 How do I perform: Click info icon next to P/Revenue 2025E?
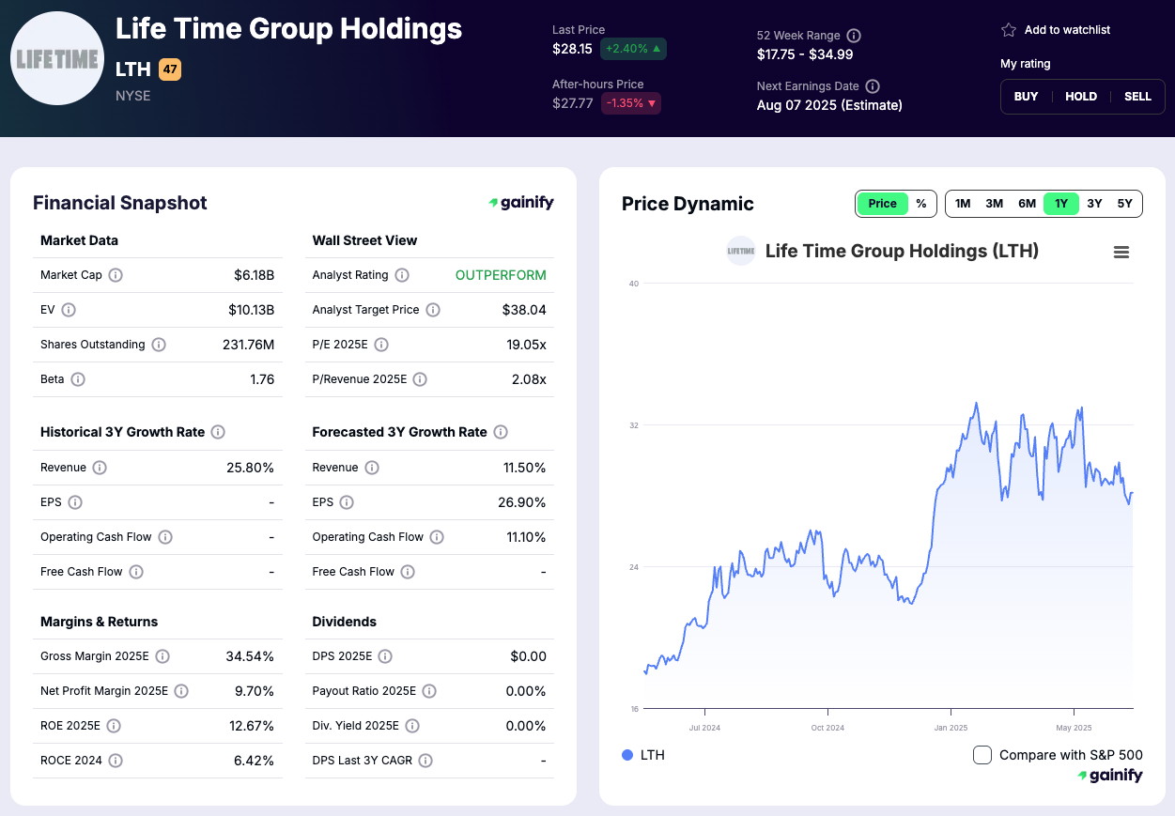point(420,379)
